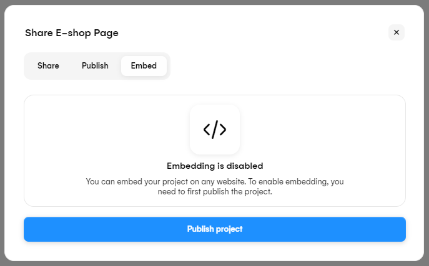Image resolution: width=429 pixels, height=266 pixels.
Task: Click "need to first publish the project" line
Action: (x=214, y=192)
